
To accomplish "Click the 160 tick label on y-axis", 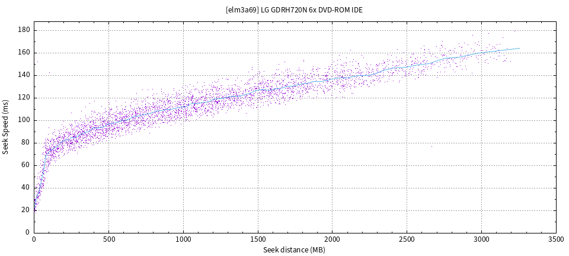I will (24, 53).
